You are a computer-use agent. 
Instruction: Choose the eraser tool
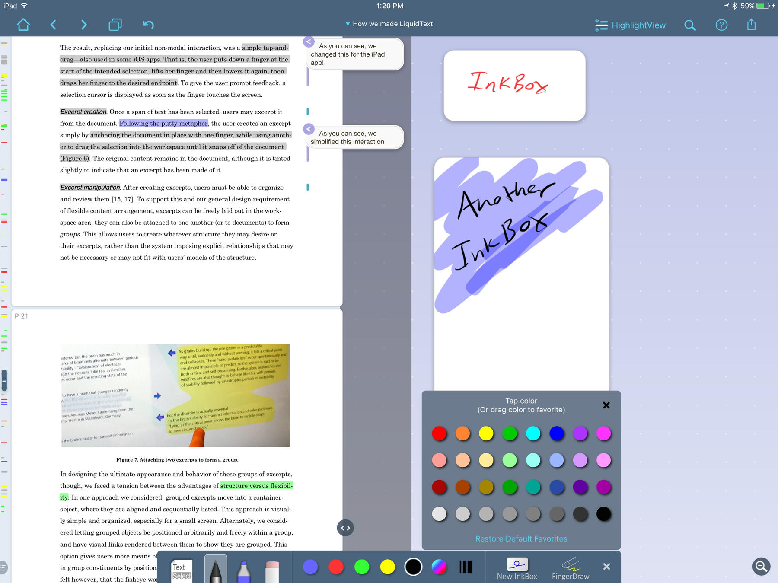pyautogui.click(x=272, y=571)
